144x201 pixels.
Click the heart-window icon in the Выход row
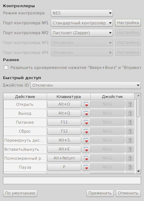(x=86, y=113)
